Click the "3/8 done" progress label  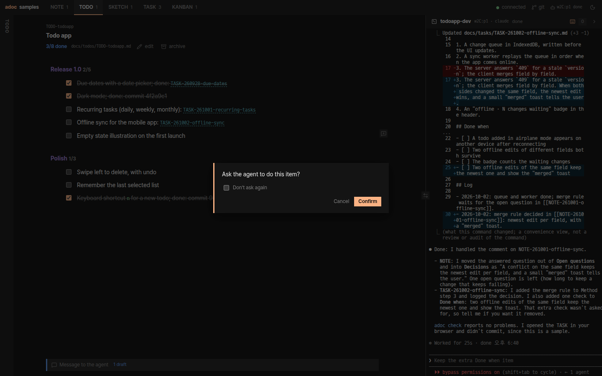click(56, 46)
